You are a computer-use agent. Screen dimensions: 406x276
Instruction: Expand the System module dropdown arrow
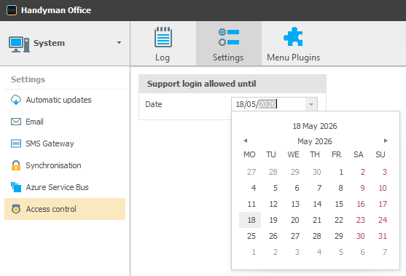[119, 42]
